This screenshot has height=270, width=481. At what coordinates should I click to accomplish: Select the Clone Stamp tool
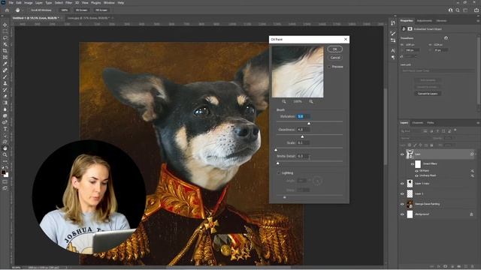coord(5,83)
